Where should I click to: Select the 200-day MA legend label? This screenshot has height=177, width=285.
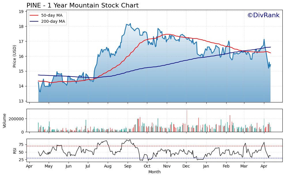(x=53, y=21)
